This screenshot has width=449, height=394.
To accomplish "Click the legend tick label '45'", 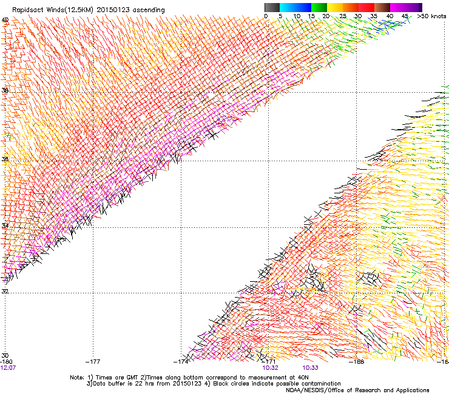I will 405,16.
